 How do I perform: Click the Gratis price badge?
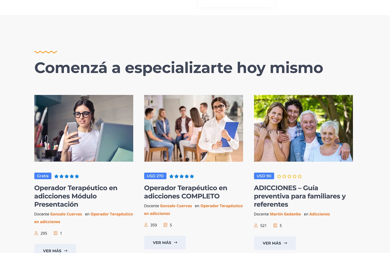point(43,176)
